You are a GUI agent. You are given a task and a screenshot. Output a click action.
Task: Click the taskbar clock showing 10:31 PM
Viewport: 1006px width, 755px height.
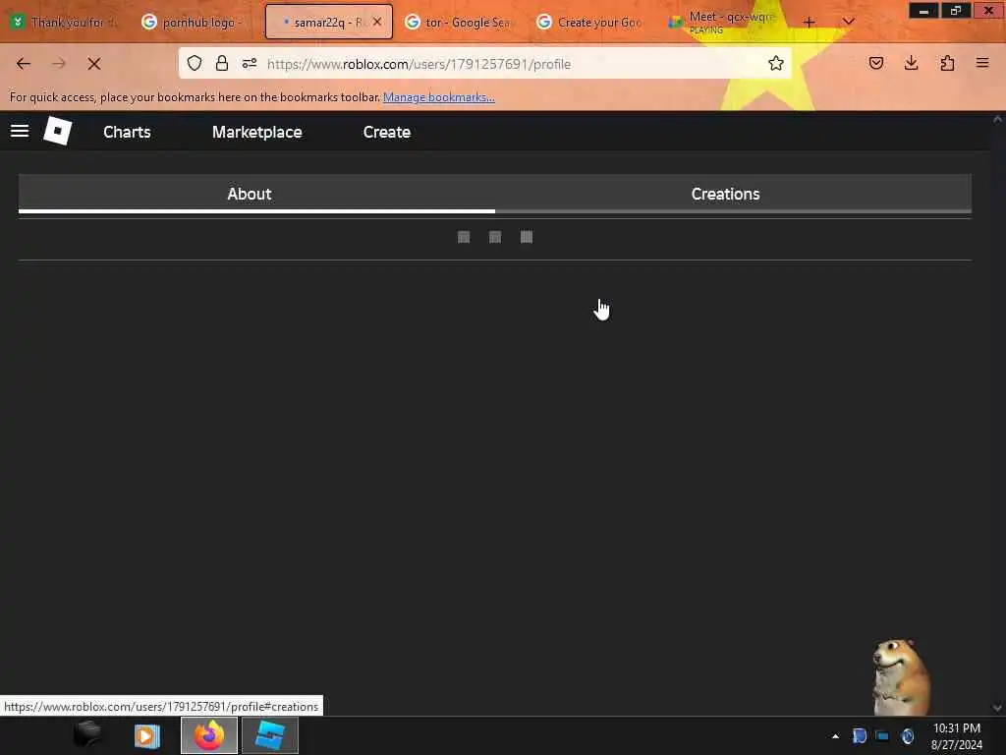coord(957,735)
